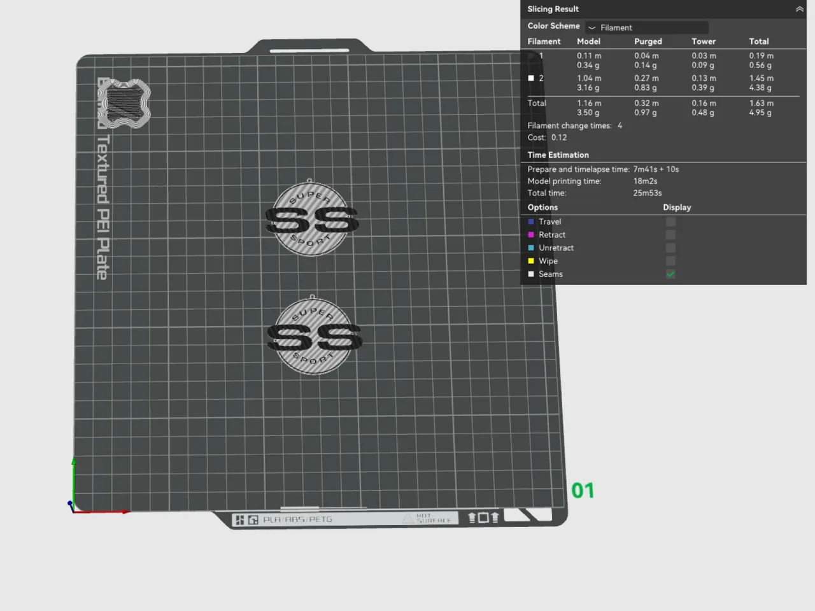This screenshot has width=815, height=611.
Task: Click the Seams option label
Action: pyautogui.click(x=551, y=274)
